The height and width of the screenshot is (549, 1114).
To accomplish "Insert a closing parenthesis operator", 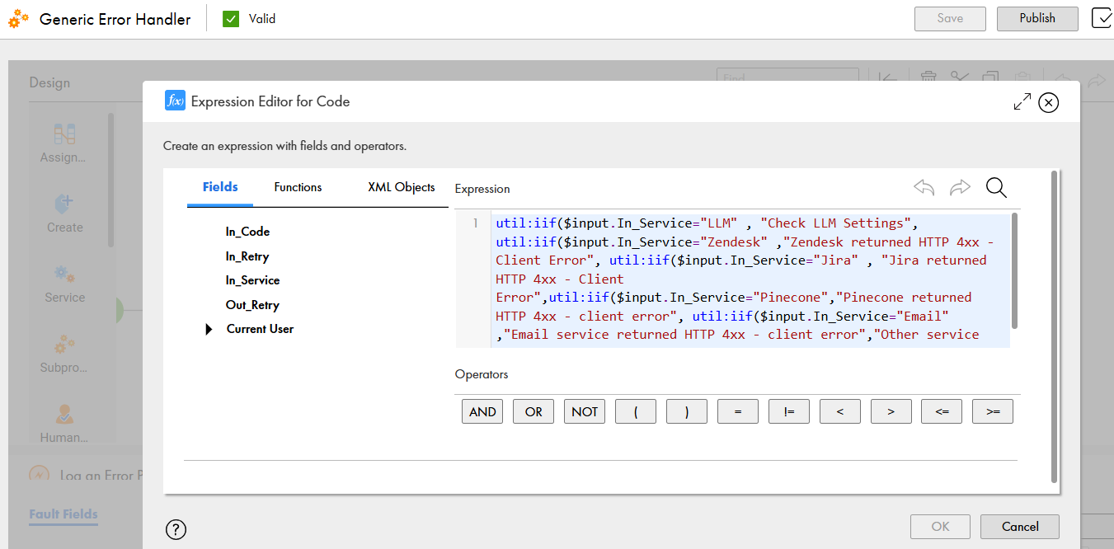I will tap(687, 411).
